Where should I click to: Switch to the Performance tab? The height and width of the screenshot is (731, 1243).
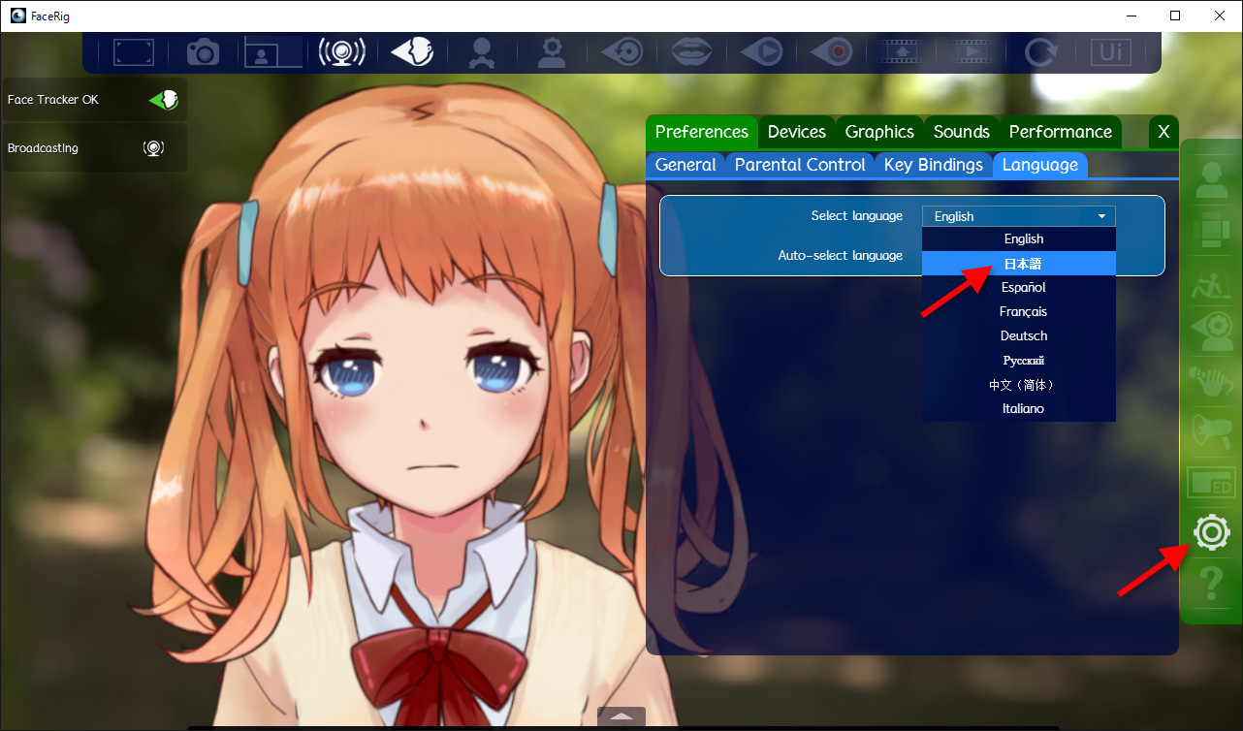pos(1061,132)
